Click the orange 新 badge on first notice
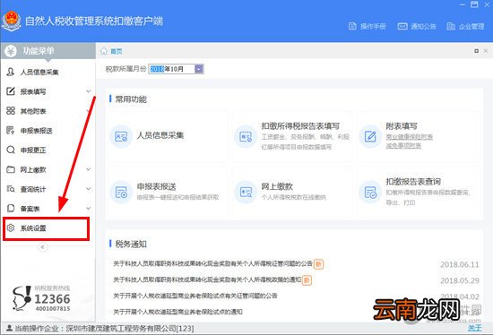493x335 pixels. tap(318, 264)
